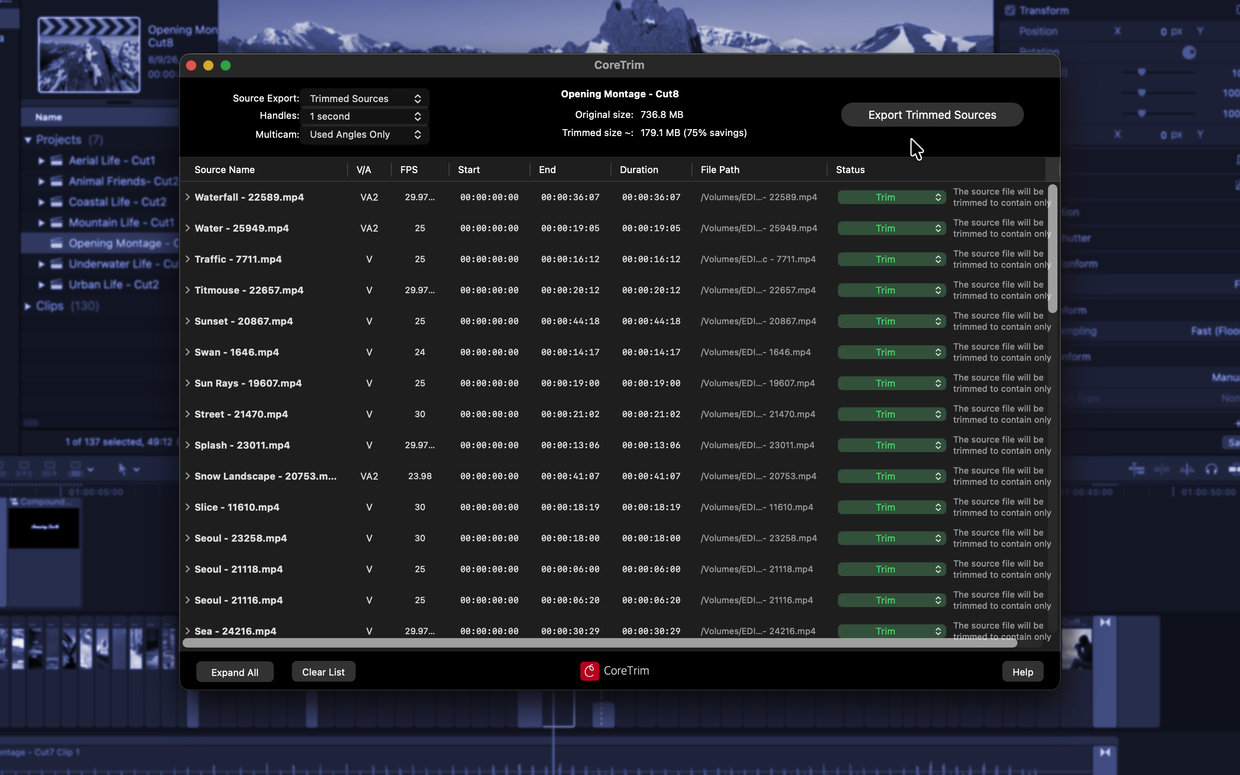The height and width of the screenshot is (775, 1240).
Task: Expand the Sunset - 20867.mp4 row
Action: click(x=188, y=321)
